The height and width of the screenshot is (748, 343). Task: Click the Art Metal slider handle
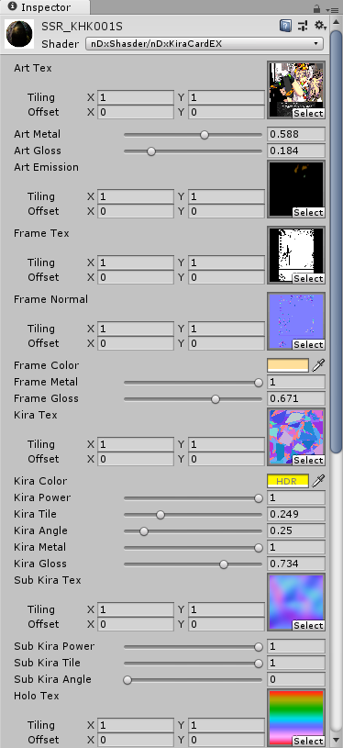coord(205,135)
